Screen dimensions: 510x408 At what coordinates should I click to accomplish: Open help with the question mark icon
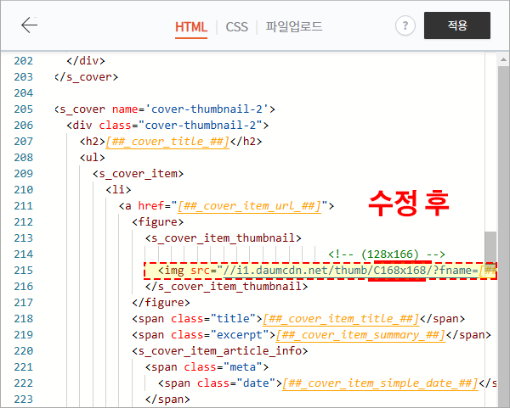click(x=405, y=25)
